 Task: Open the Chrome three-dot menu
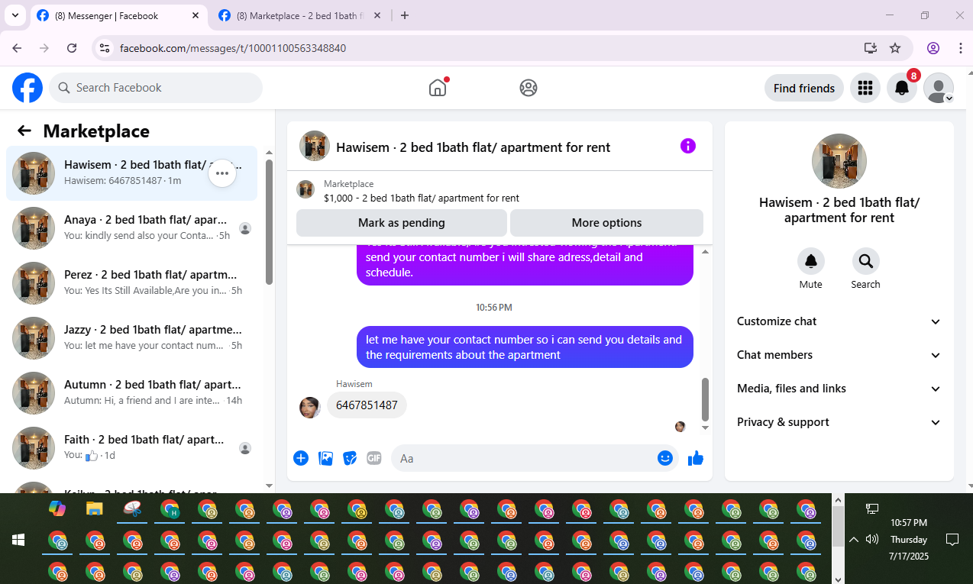961,48
